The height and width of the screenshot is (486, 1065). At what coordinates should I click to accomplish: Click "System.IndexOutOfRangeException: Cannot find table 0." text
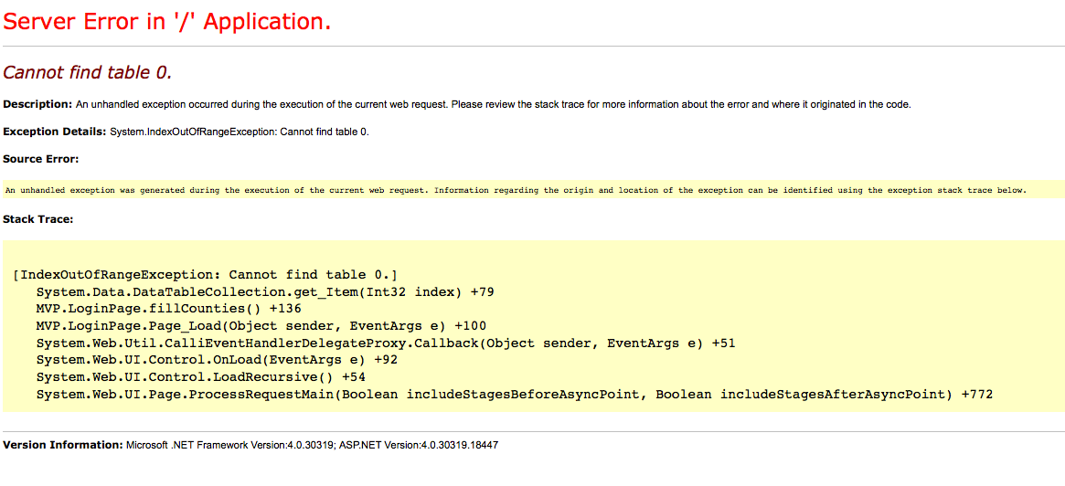coord(240,132)
